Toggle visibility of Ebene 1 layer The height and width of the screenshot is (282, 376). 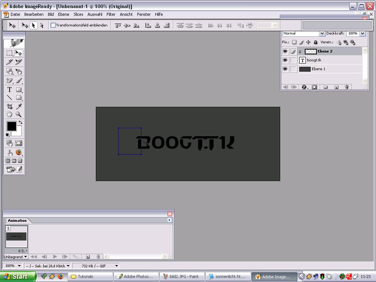click(285, 69)
